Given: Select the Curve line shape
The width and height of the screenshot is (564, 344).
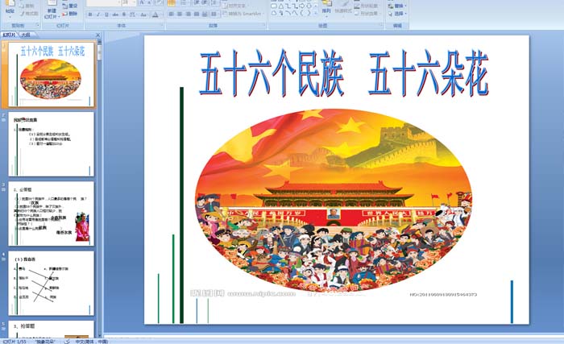Looking at the screenshot, I should coord(288,13).
